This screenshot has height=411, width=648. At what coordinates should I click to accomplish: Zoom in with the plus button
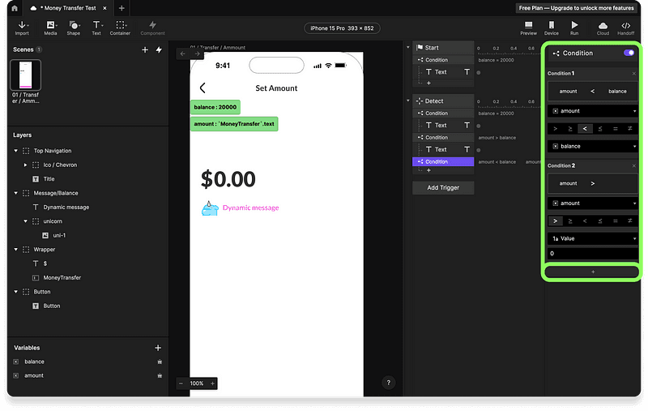coord(212,383)
